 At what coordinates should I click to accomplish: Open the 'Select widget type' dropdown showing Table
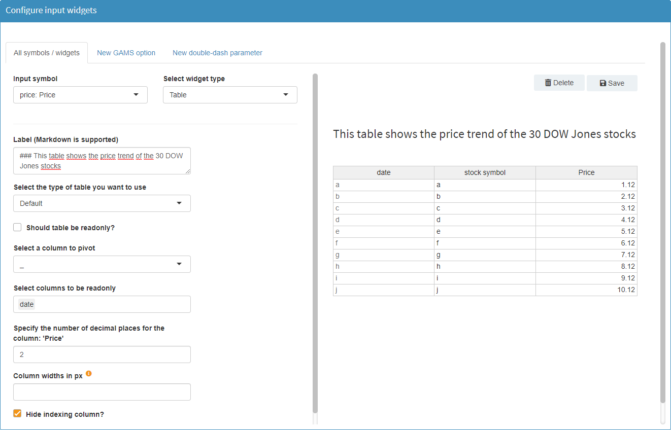point(230,94)
